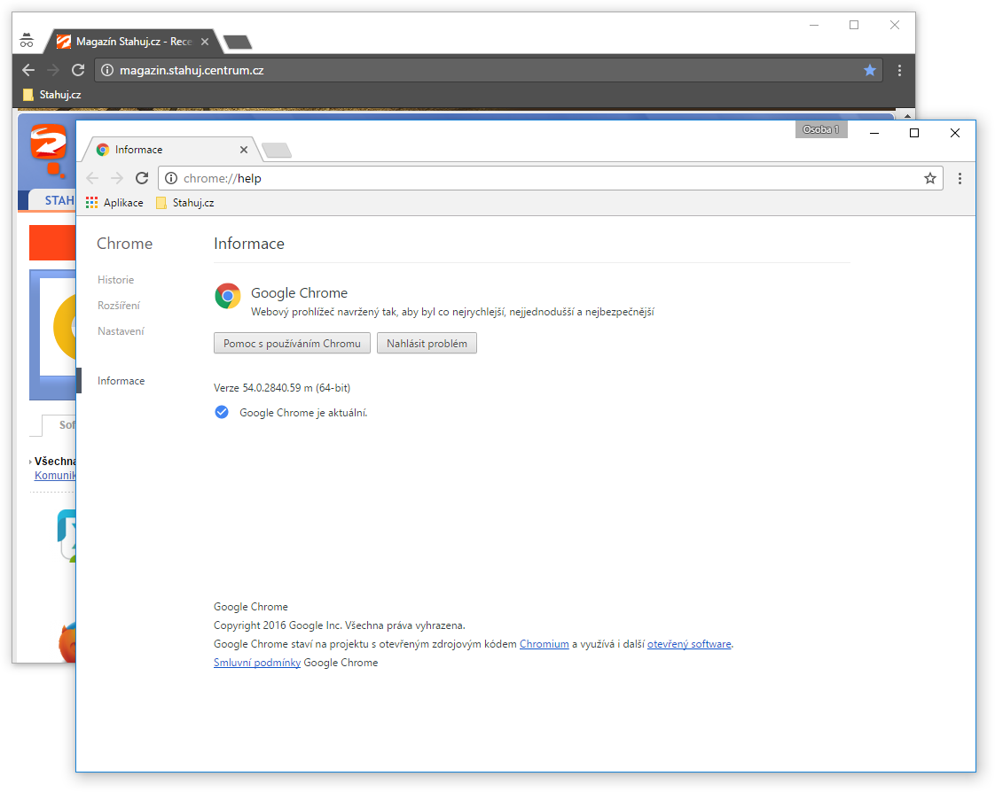Screen dimensions: 995x792
Task: Open Stahuj.cz bookmark folder in front window
Action: [185, 203]
